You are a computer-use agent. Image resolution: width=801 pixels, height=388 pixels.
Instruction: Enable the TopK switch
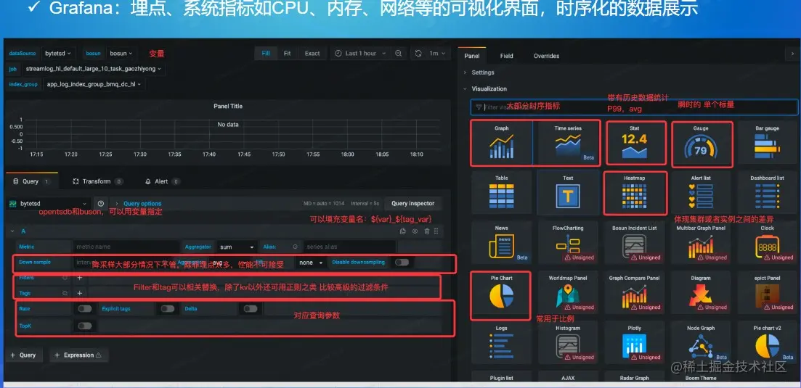click(85, 326)
